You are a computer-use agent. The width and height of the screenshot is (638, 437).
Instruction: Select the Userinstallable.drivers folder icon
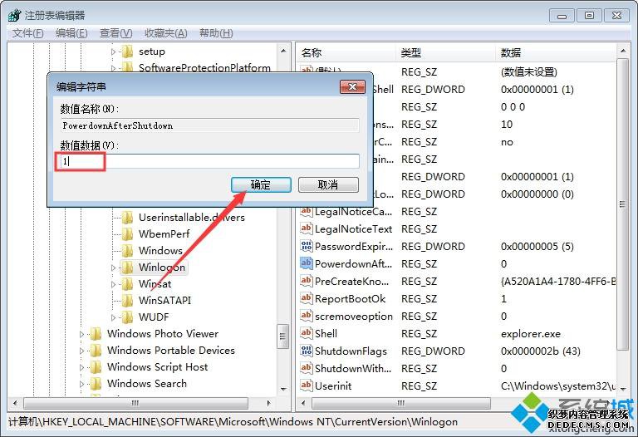coord(127,218)
